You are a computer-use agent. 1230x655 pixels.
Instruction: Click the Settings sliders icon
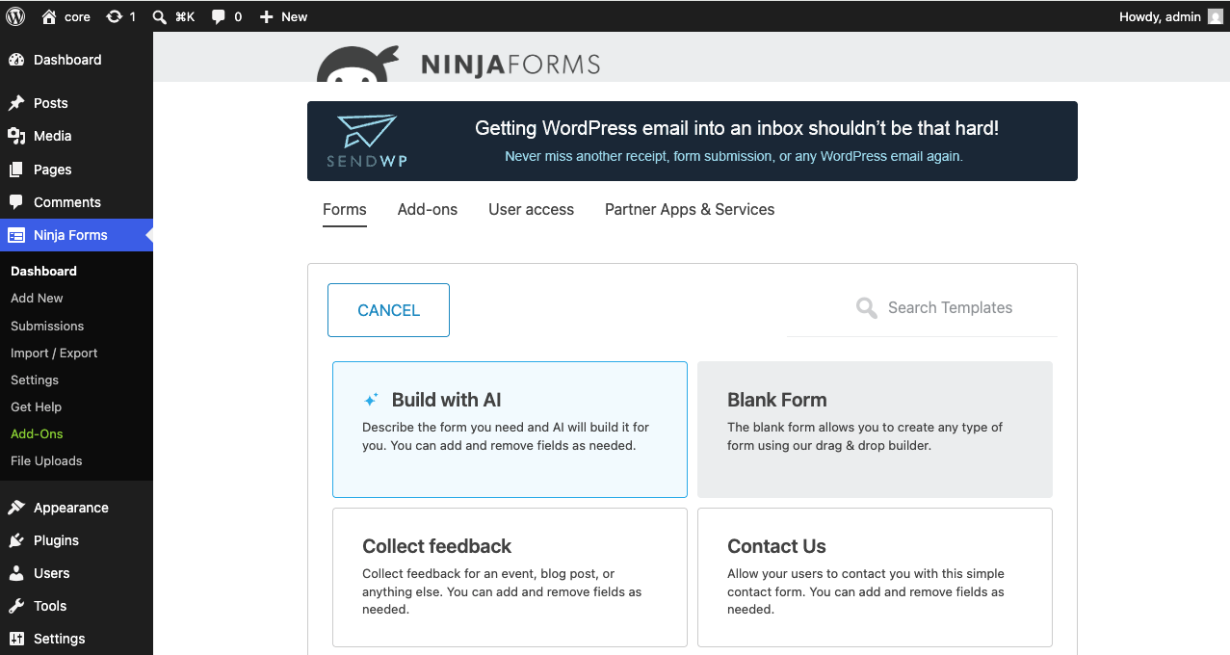coord(16,639)
